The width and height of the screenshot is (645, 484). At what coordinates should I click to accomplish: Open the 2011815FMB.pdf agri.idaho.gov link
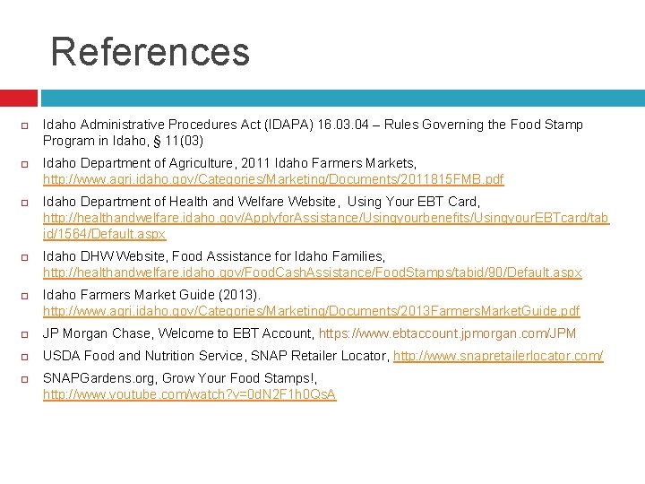[273, 179]
